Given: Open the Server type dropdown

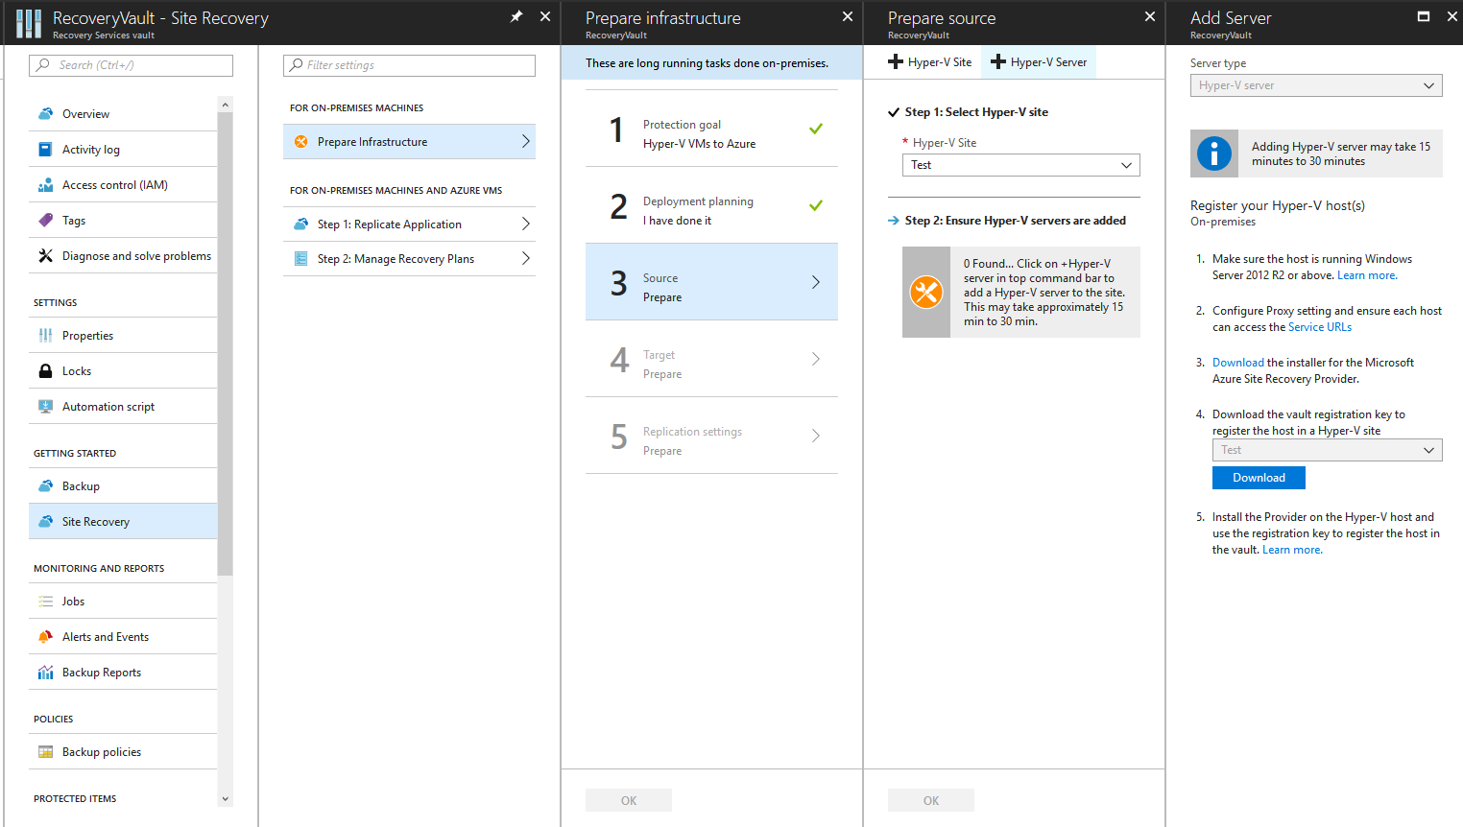Looking at the screenshot, I should [x=1316, y=85].
